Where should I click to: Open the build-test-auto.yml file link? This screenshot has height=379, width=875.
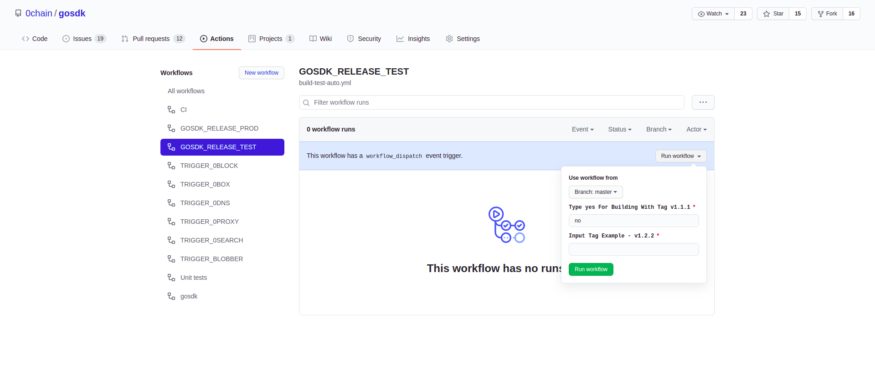click(325, 83)
